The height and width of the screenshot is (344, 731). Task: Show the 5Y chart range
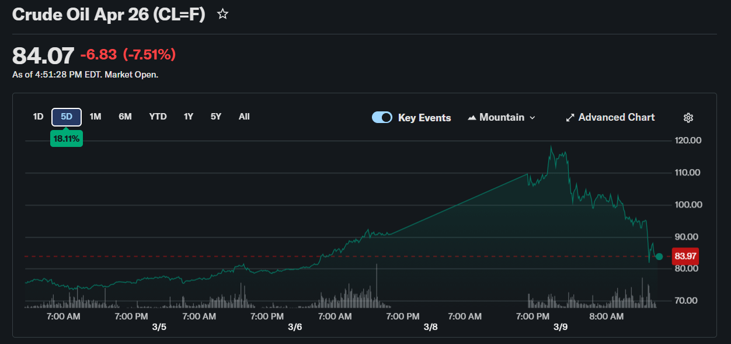[x=216, y=117]
